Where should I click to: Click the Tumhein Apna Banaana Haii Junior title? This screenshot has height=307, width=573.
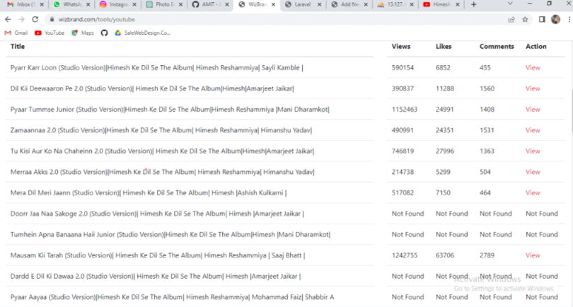170,234
